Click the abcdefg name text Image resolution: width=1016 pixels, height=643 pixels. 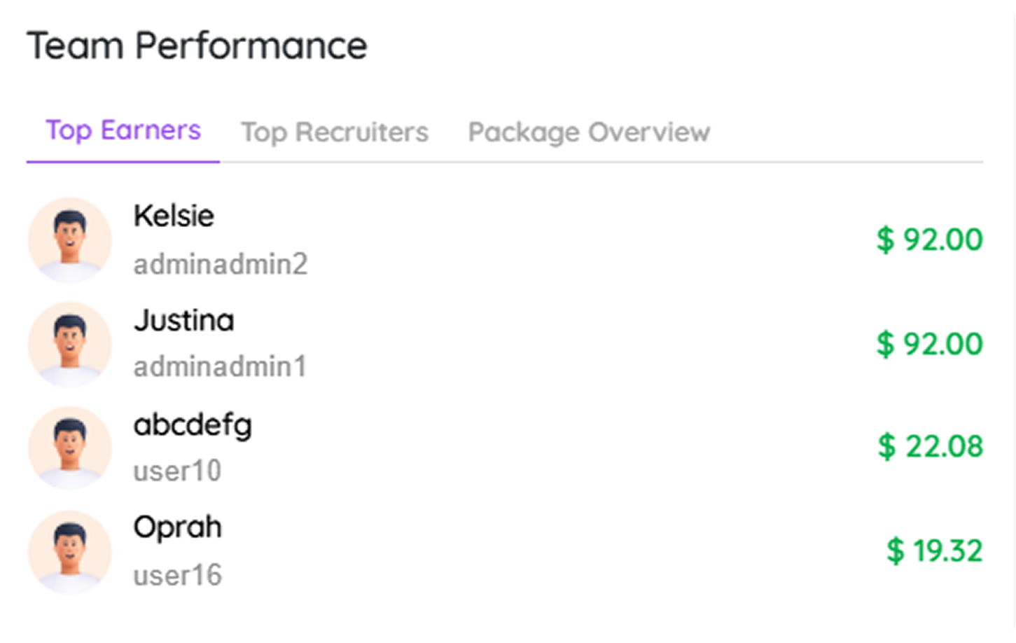point(193,425)
